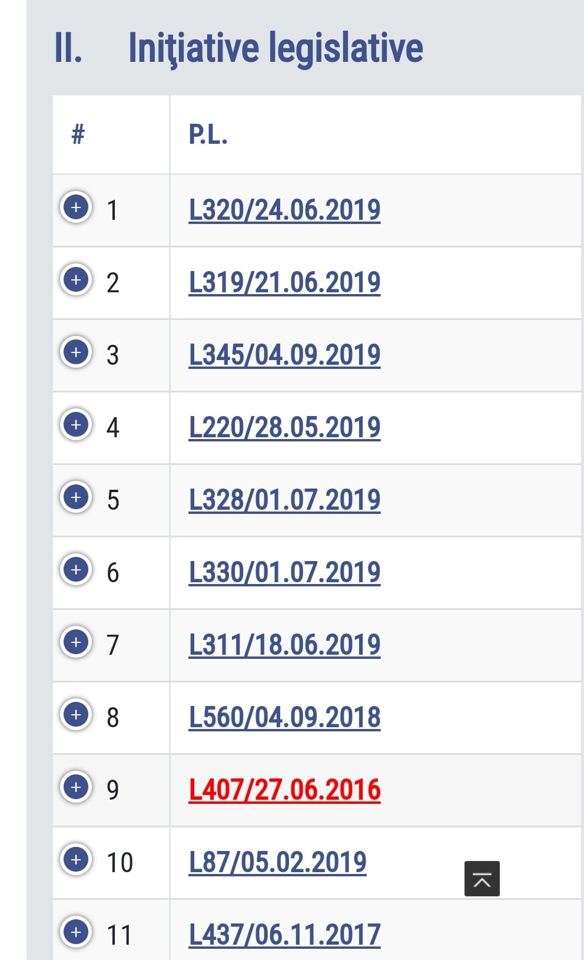Image resolution: width=584 pixels, height=960 pixels.
Task: Click the plus icon on row 4
Action: click(x=76, y=425)
